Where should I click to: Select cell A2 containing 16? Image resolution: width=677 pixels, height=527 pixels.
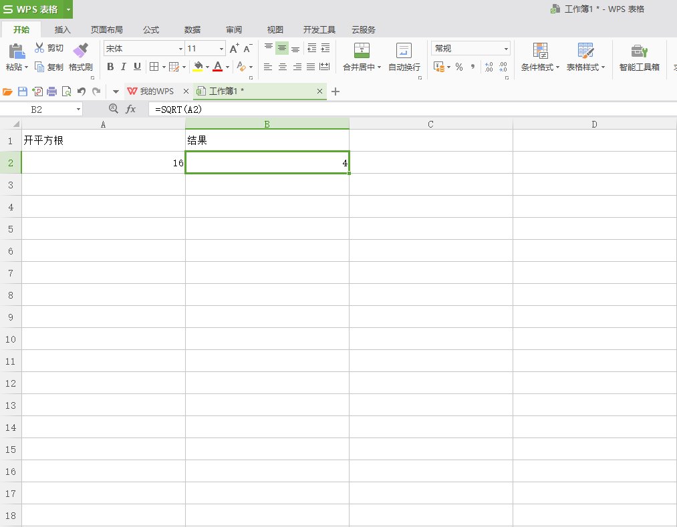(103, 162)
